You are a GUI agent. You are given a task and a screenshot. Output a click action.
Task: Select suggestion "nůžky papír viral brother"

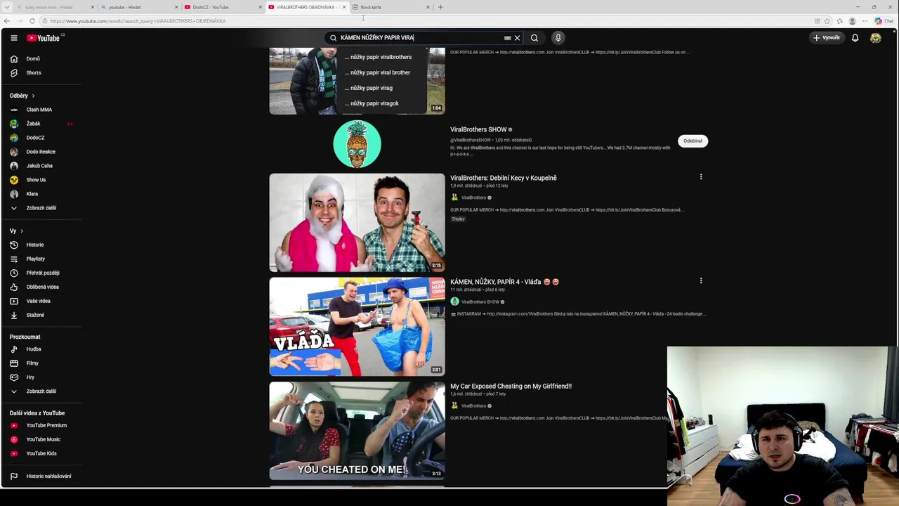tap(382, 72)
